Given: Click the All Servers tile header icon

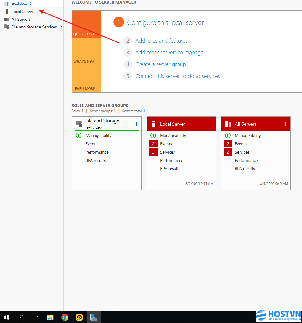Looking at the screenshot, I should (228, 124).
